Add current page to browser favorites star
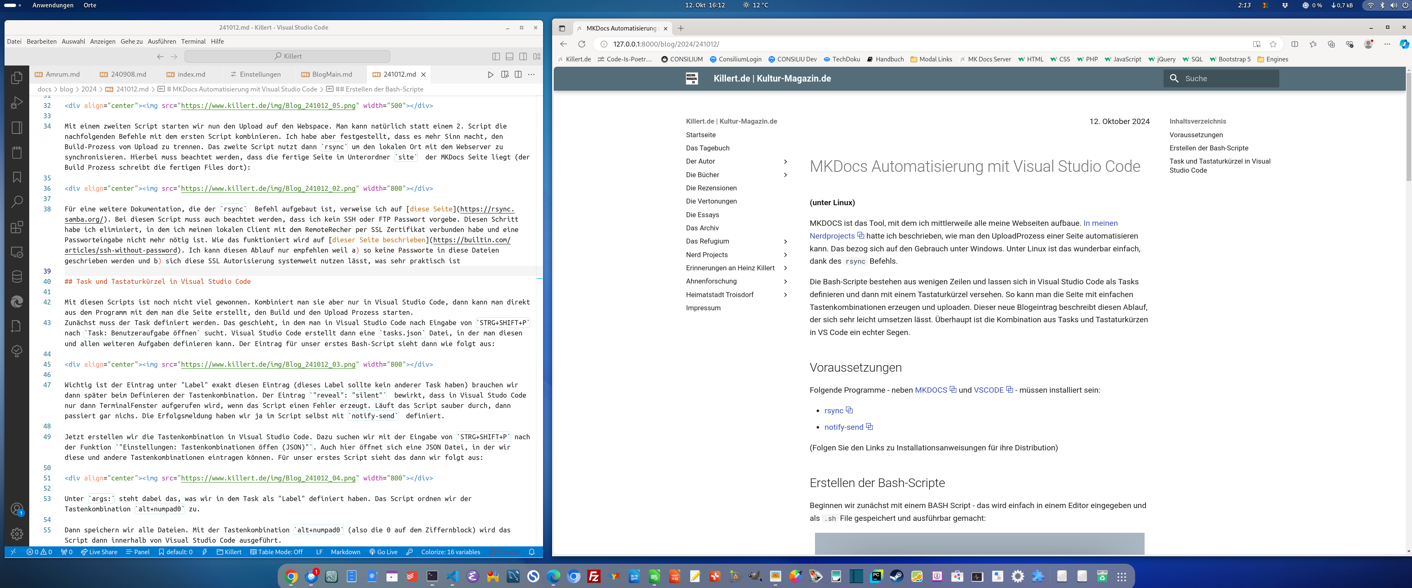The image size is (1412, 588). tap(1273, 44)
